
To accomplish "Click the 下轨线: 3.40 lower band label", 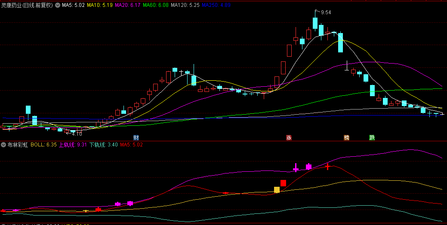I will click(x=104, y=145).
